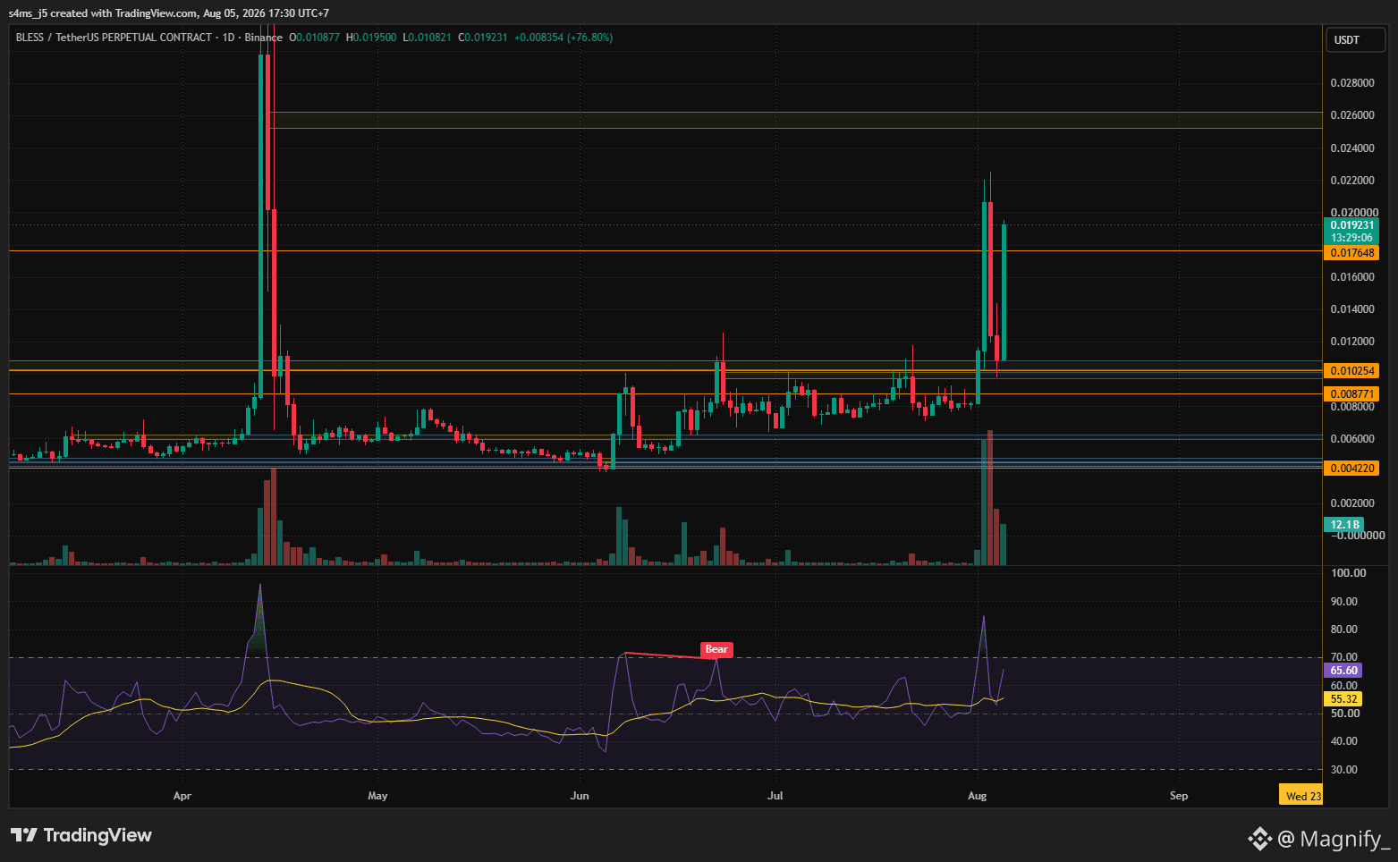Open the BLESS / TetherUS symbol title

click(x=114, y=38)
